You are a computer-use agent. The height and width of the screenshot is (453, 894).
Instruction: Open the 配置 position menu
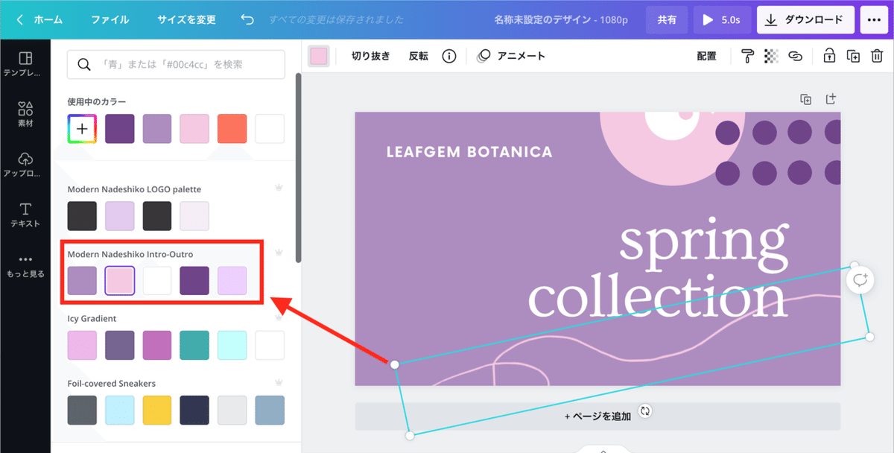coord(706,56)
